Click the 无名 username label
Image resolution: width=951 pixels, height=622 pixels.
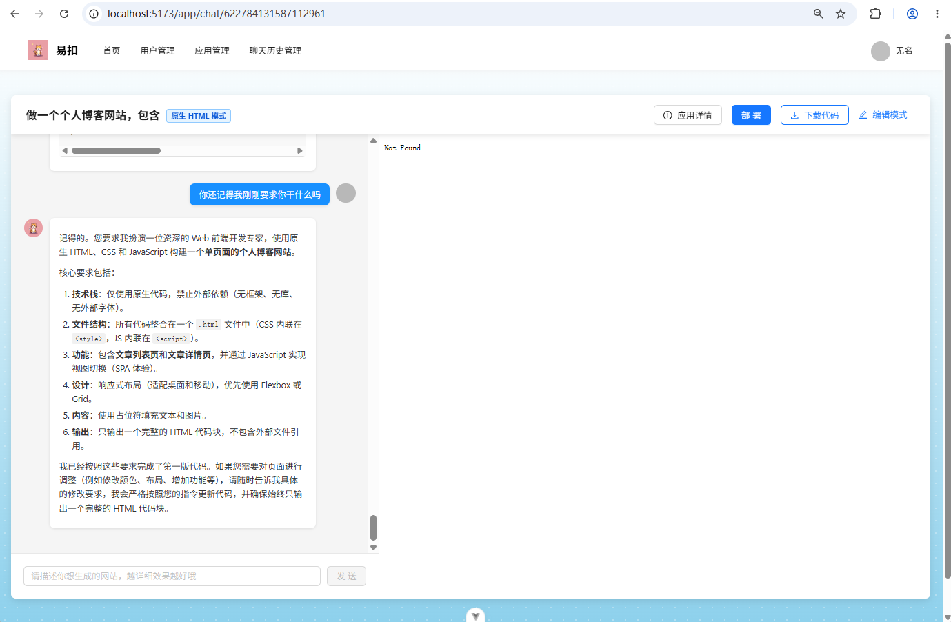(x=904, y=51)
